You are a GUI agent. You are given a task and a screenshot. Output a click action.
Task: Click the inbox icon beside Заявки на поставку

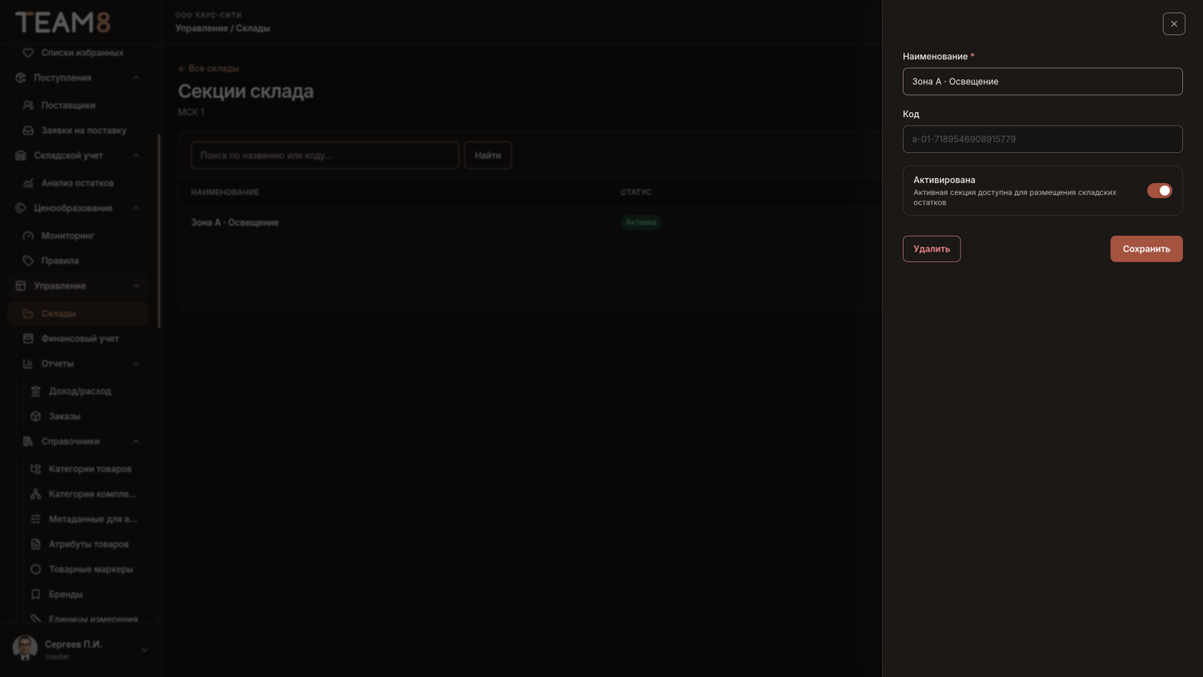point(28,130)
